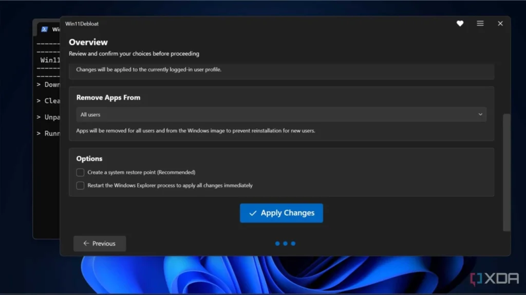The image size is (526, 295).
Task: Select the last page indicator dot
Action: click(x=293, y=243)
